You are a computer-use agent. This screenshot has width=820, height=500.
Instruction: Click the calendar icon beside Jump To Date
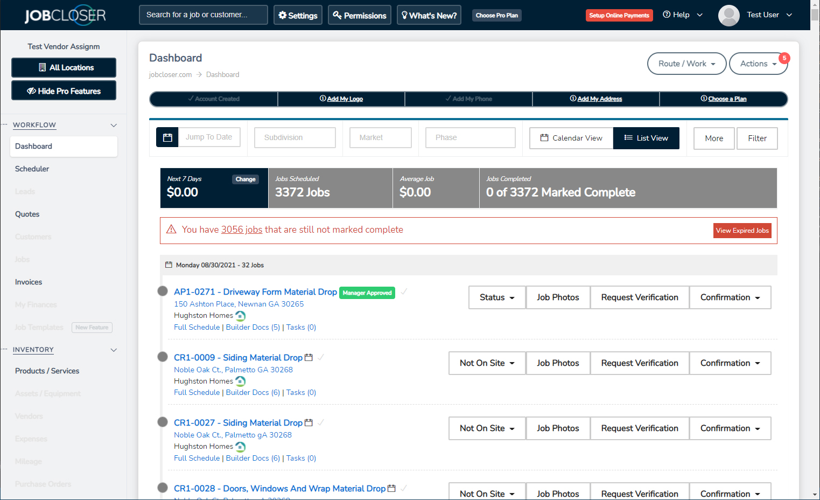167,137
